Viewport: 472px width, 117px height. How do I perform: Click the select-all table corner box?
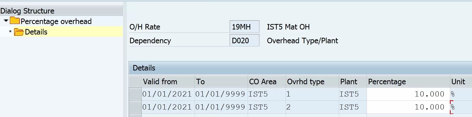pos(135,81)
